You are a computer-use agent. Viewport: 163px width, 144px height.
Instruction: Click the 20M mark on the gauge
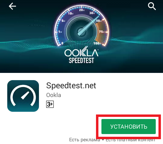point(82,10)
